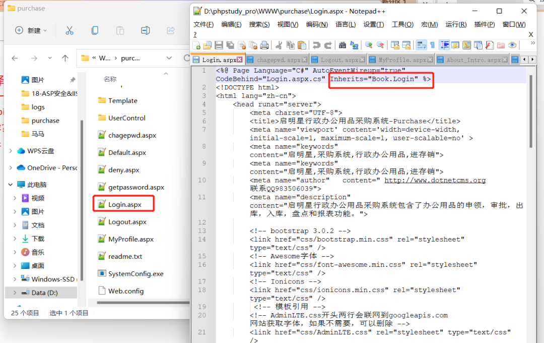Select SystemConfig.exe in the file list
The height and width of the screenshot is (343, 544).
click(x=135, y=273)
